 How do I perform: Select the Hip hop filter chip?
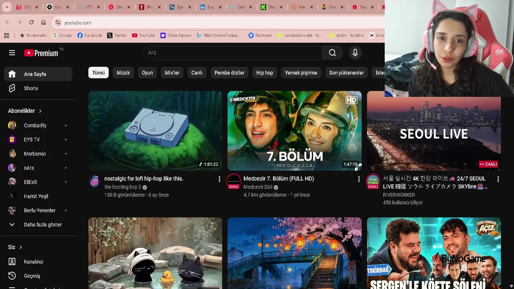(x=265, y=73)
